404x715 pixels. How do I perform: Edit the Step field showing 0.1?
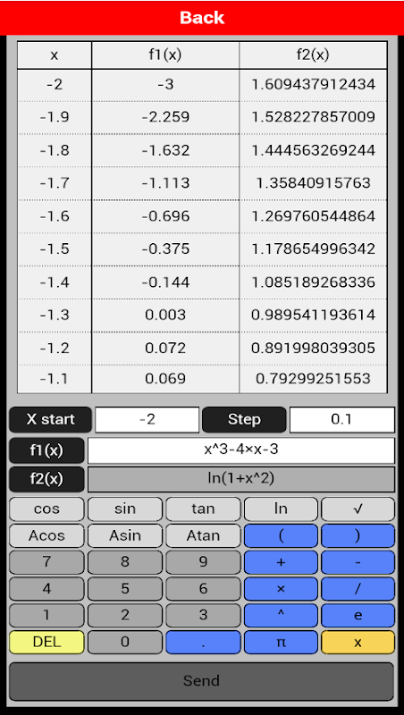342,419
